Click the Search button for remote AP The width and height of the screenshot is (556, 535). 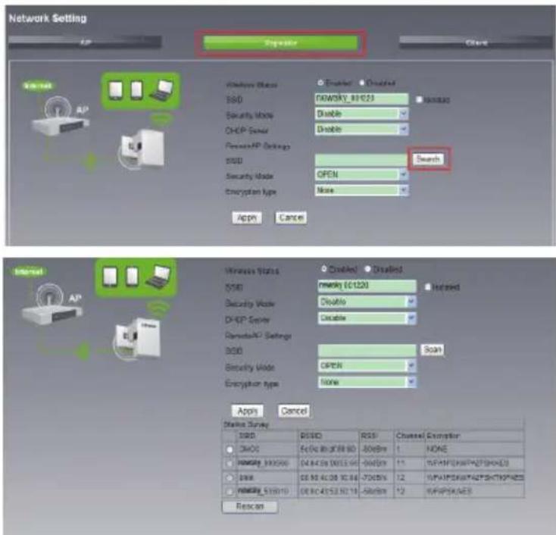click(x=428, y=158)
